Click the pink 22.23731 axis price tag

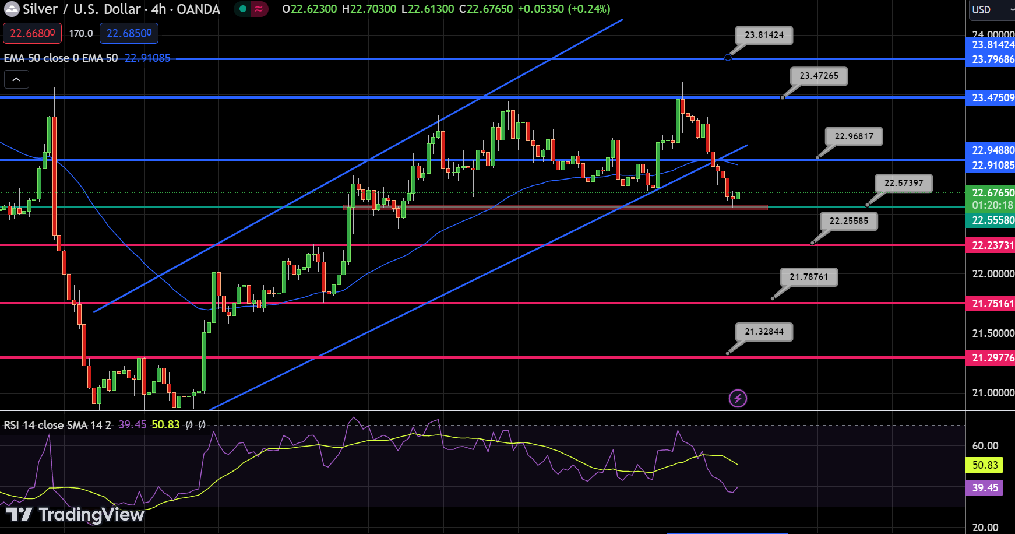(991, 245)
